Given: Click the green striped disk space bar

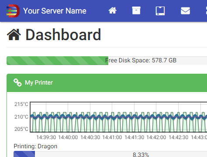Looking at the screenshot, I should 57,61.
